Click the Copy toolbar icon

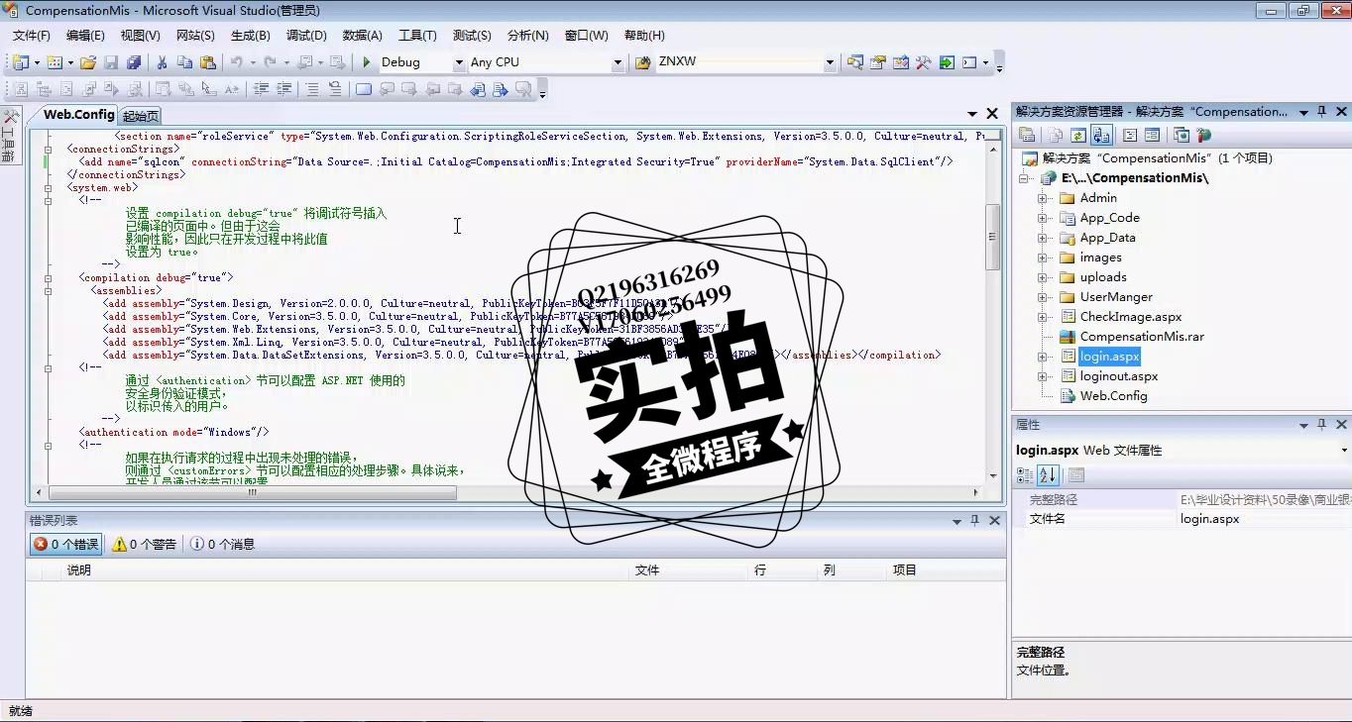[184, 62]
